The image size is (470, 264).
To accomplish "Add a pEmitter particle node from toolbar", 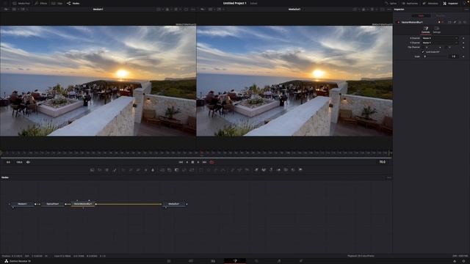I will [232, 170].
